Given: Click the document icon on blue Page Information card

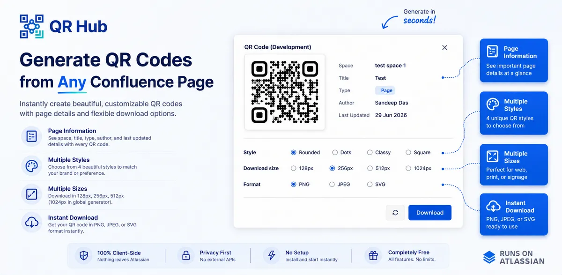Looking at the screenshot, I should (492, 52).
